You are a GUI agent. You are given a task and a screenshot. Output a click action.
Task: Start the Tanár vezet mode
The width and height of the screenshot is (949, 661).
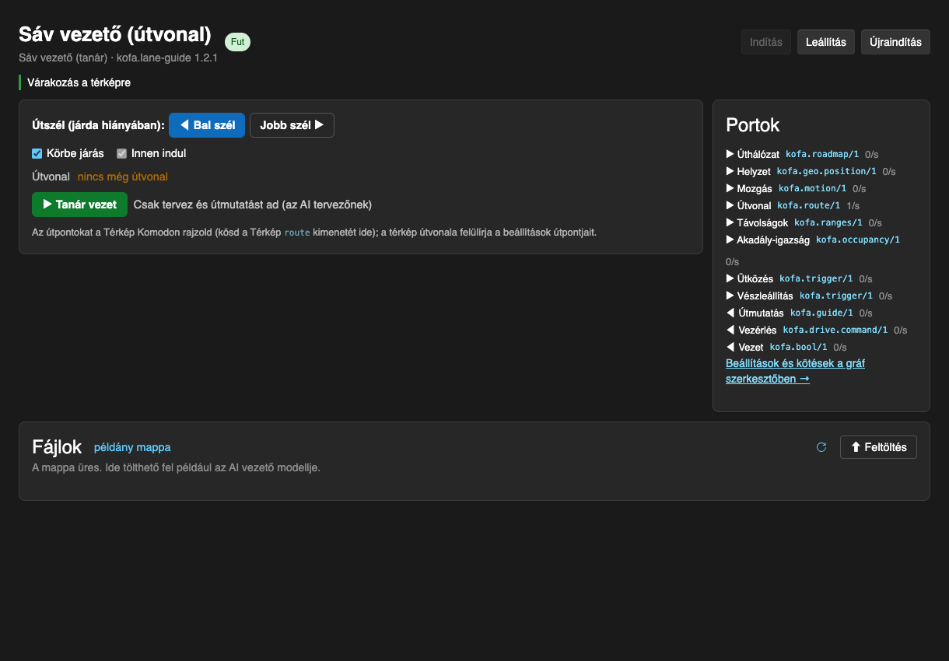[x=79, y=205]
